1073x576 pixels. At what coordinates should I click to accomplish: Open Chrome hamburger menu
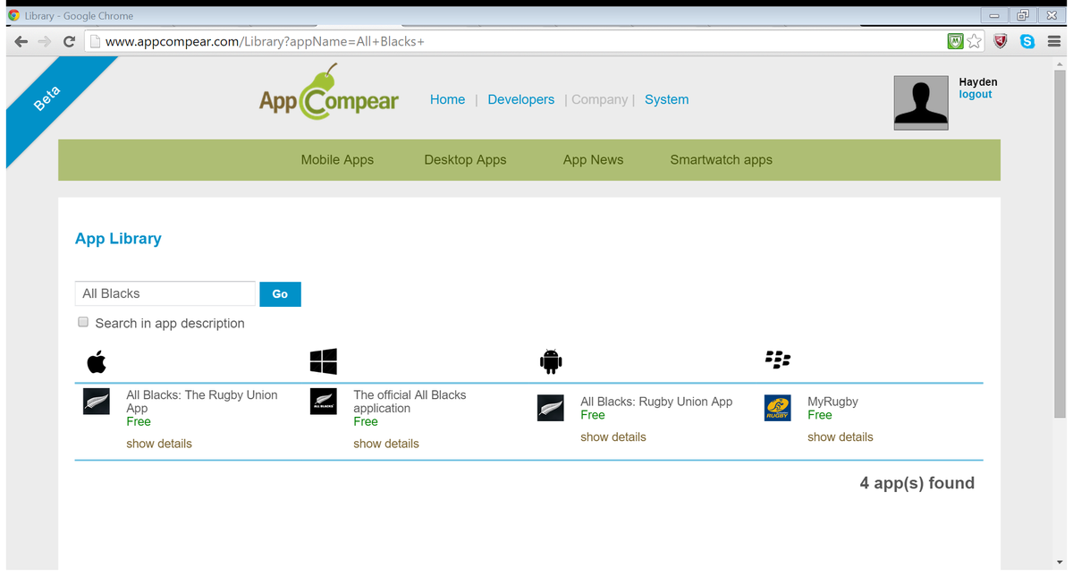tap(1052, 41)
